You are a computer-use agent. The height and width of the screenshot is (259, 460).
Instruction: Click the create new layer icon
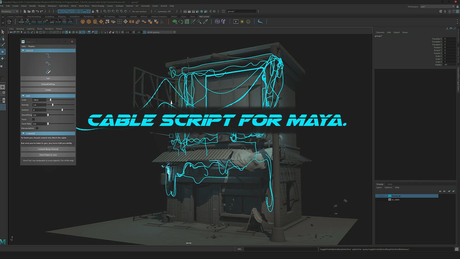point(449,191)
